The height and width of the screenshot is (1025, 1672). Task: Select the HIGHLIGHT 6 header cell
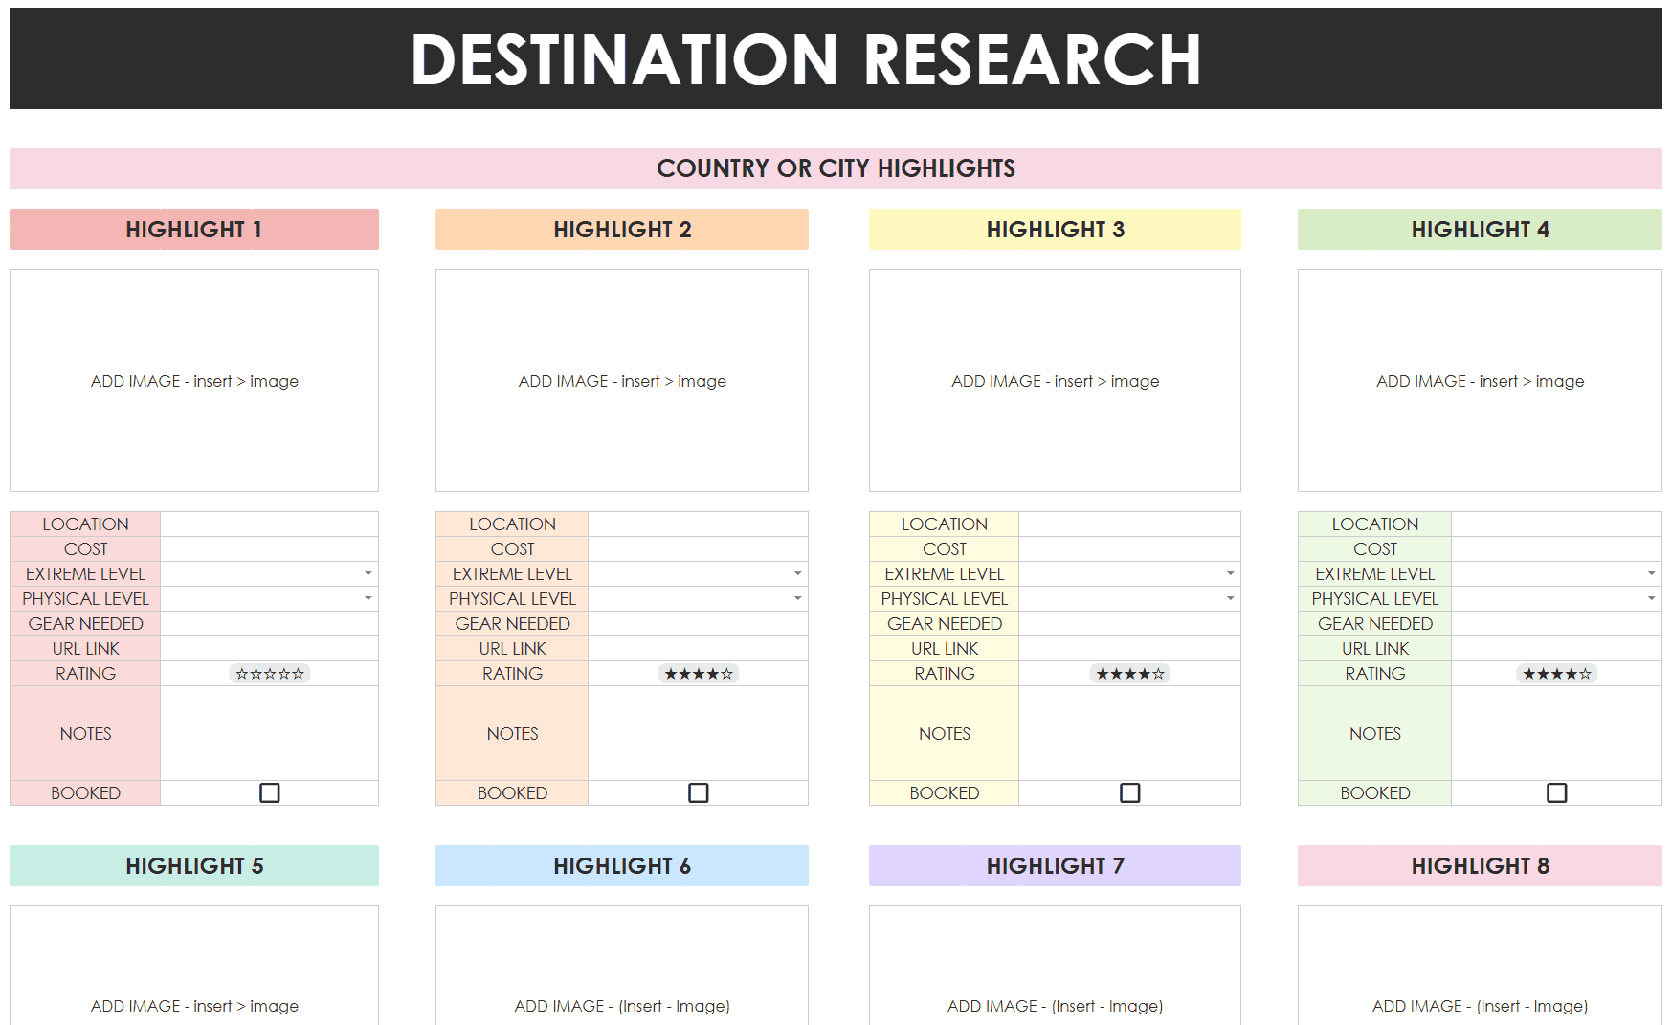(622, 866)
